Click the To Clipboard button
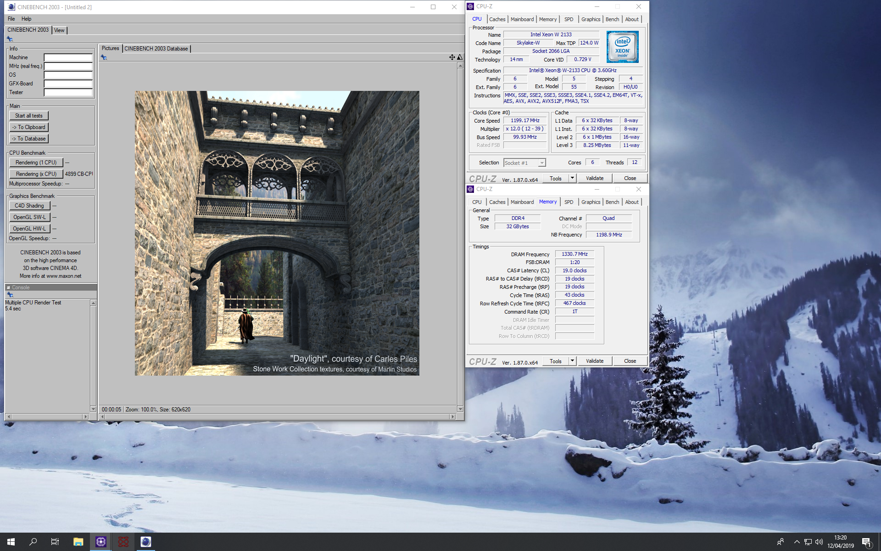 [29, 127]
